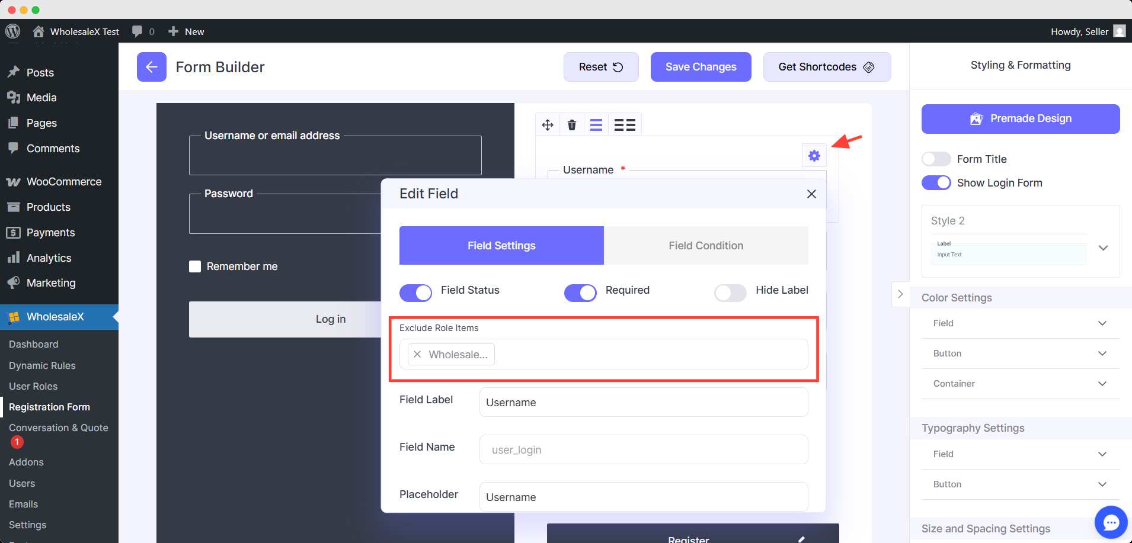Toggle the Field Status switch
The width and height of the screenshot is (1132, 543).
tap(415, 293)
